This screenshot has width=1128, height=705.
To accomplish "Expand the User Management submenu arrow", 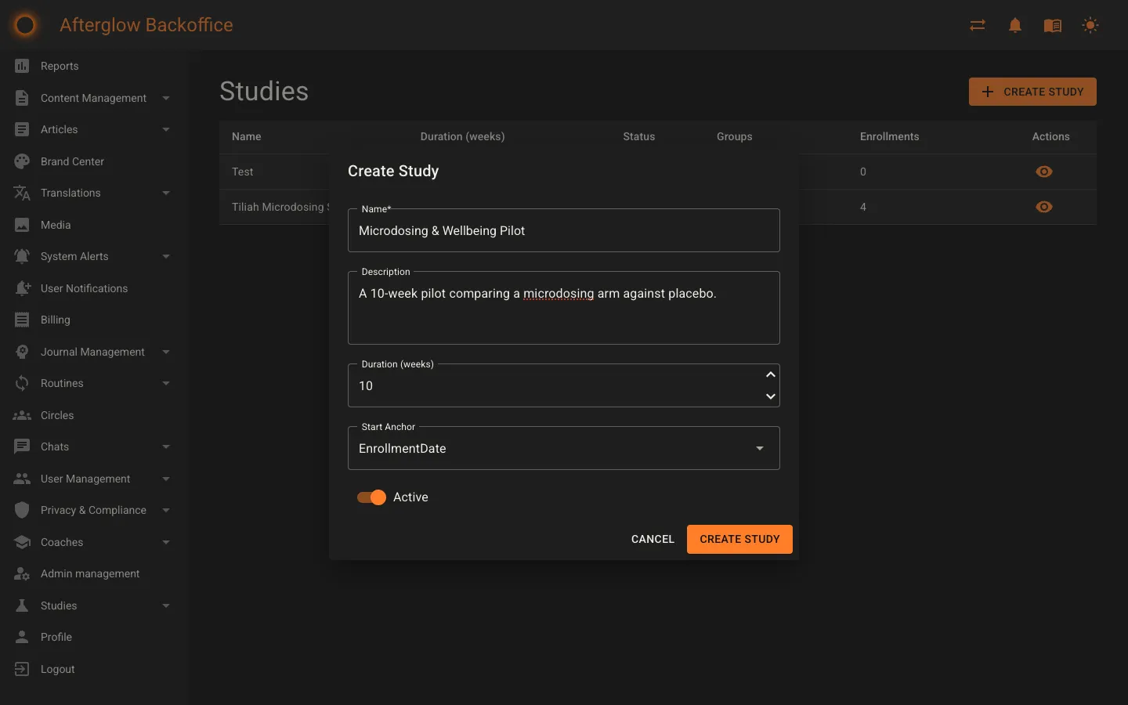I will point(166,479).
